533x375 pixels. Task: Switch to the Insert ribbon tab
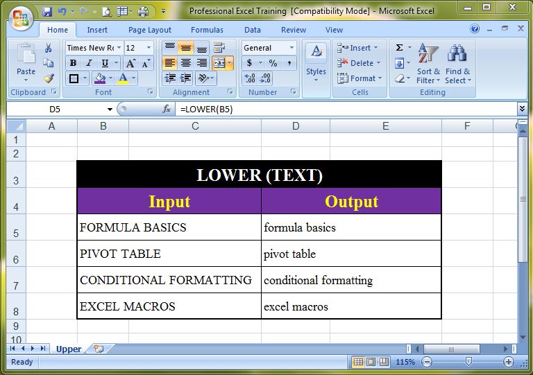[x=97, y=30]
